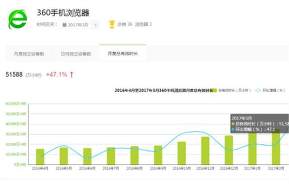The image size is (289, 185).
Task: Open the 2017年3月 time range dropdown
Action: tap(80, 24)
